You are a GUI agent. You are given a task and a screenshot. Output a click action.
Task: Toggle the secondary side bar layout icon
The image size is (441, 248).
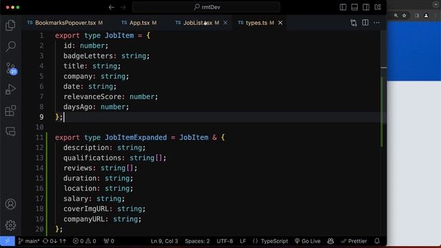tap(366, 7)
